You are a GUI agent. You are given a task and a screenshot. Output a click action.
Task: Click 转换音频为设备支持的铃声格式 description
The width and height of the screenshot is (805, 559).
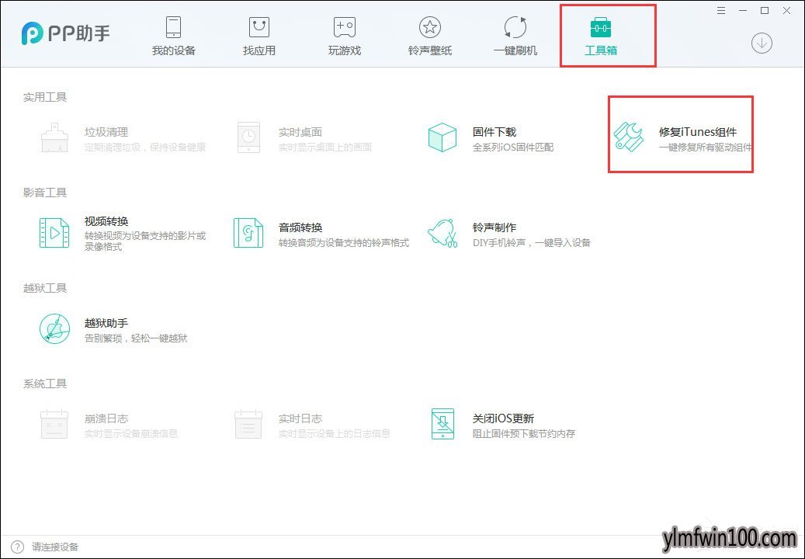pyautogui.click(x=343, y=243)
